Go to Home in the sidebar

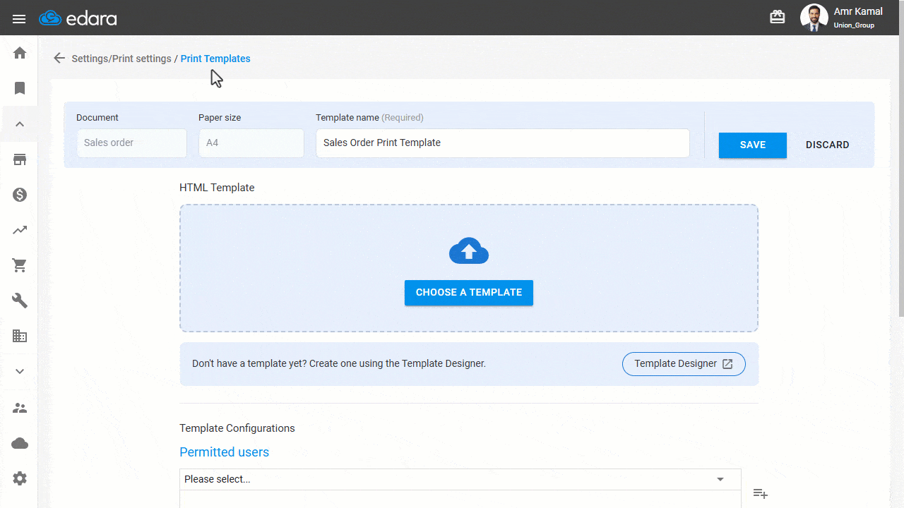tap(20, 53)
